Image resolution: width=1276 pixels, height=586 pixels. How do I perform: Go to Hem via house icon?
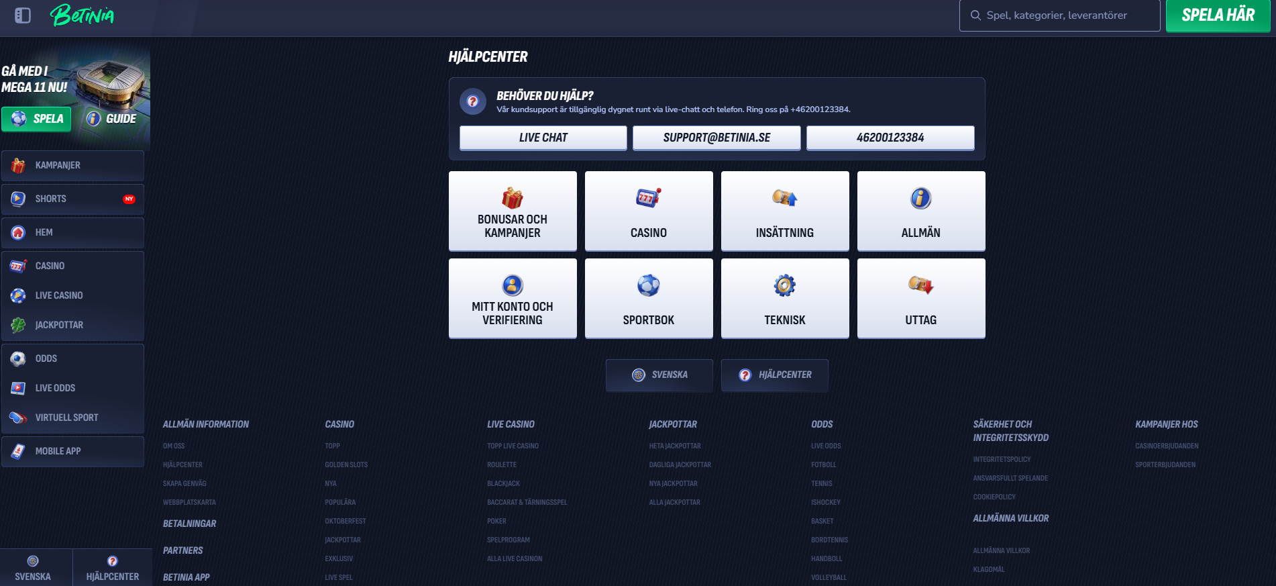tap(18, 233)
